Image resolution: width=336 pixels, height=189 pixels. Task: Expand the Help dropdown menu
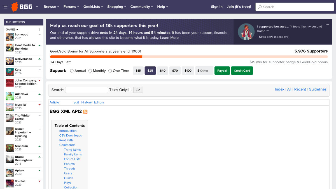163,7
